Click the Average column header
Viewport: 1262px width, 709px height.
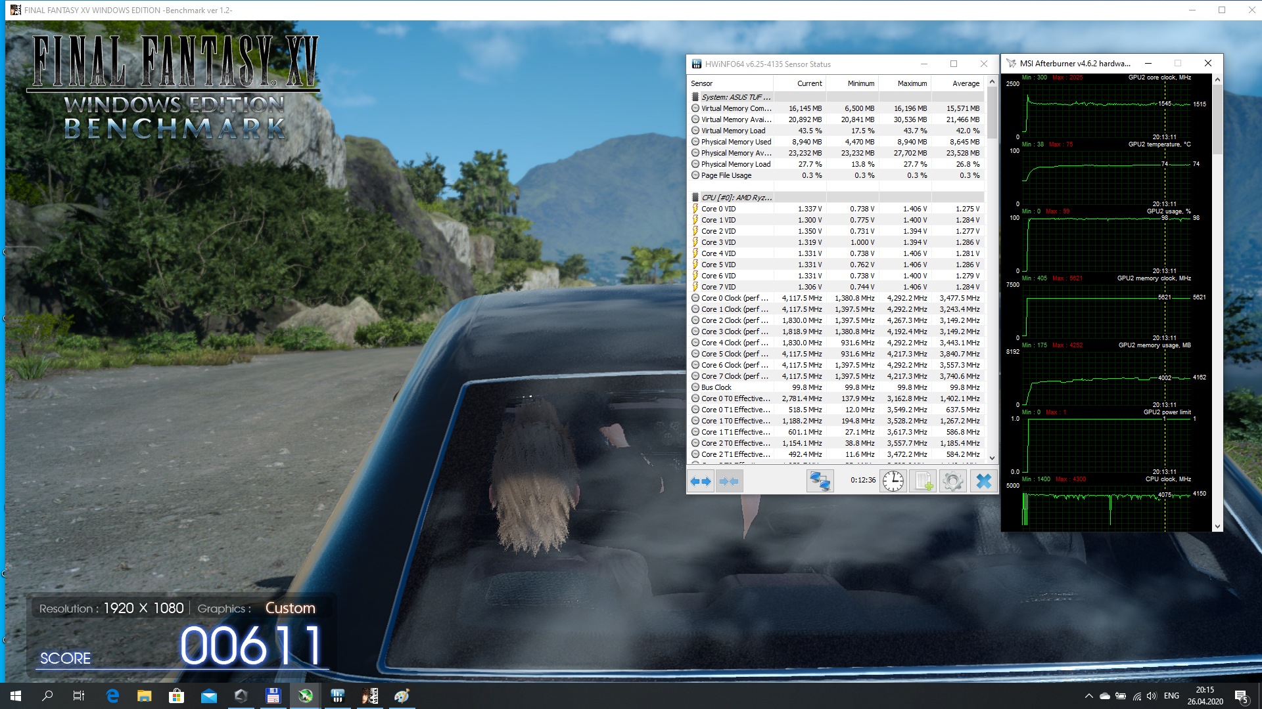[965, 83]
